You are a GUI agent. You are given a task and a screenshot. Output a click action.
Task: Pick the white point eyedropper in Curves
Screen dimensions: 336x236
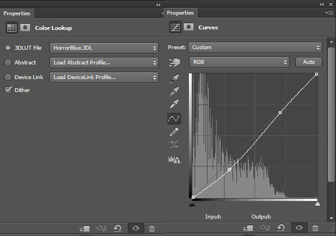tap(174, 103)
